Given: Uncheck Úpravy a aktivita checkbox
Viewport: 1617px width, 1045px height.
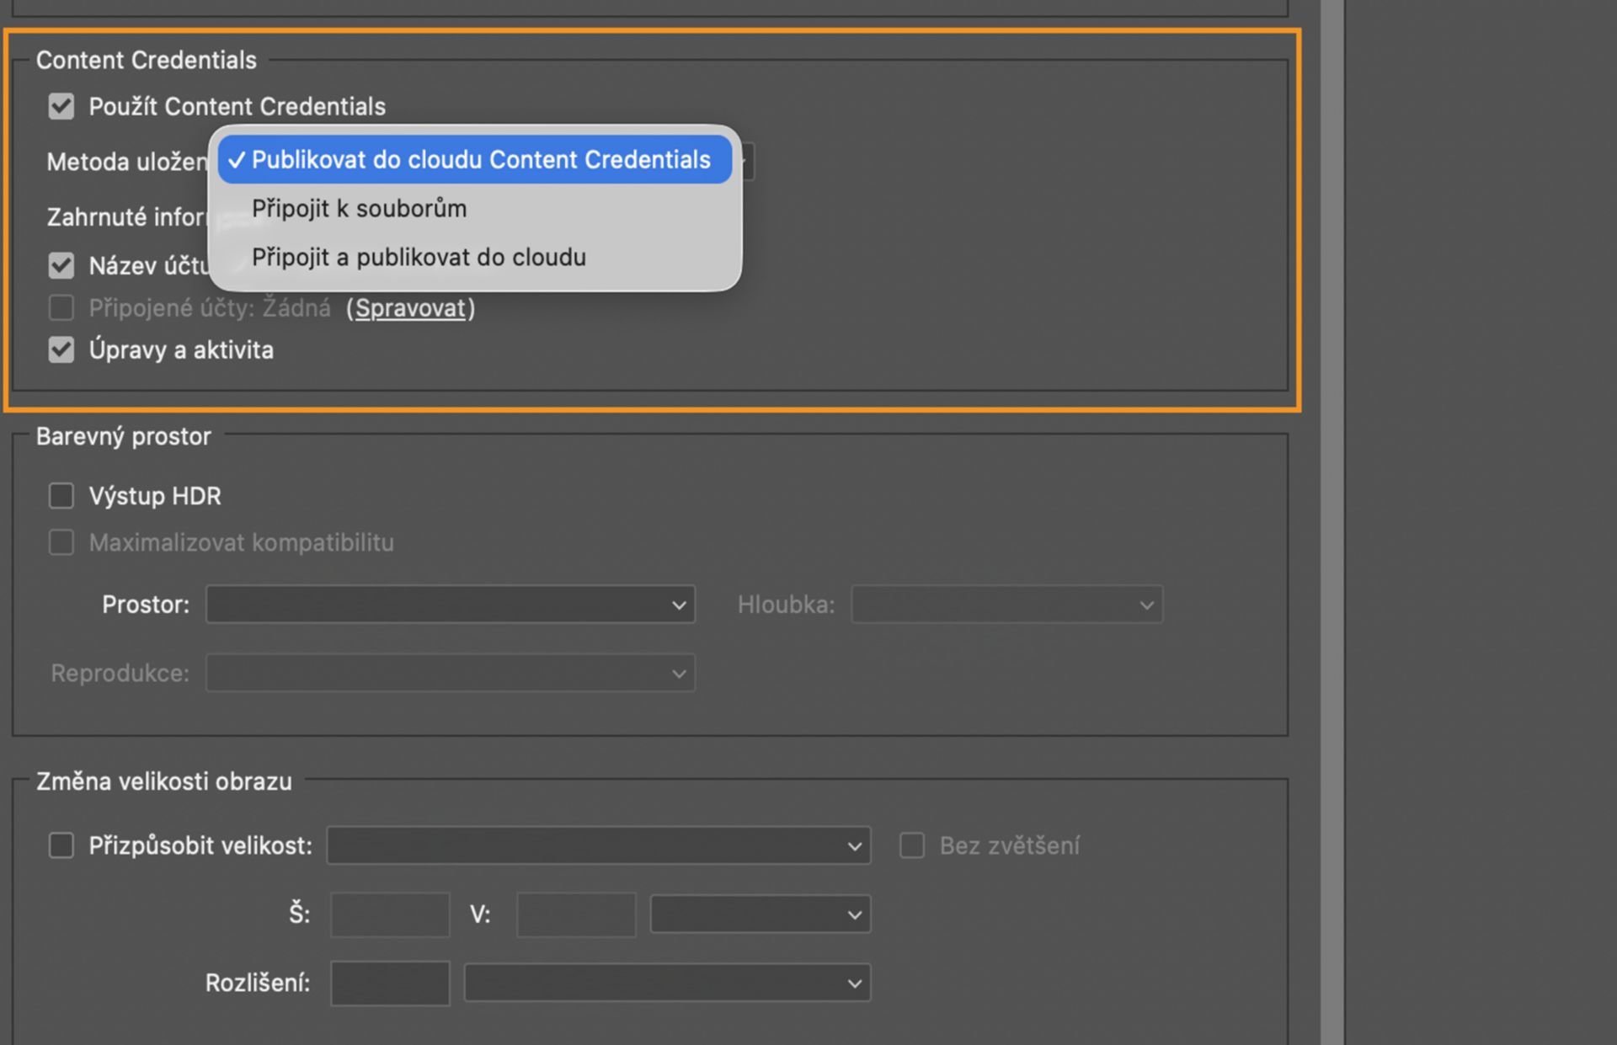Looking at the screenshot, I should (x=61, y=349).
